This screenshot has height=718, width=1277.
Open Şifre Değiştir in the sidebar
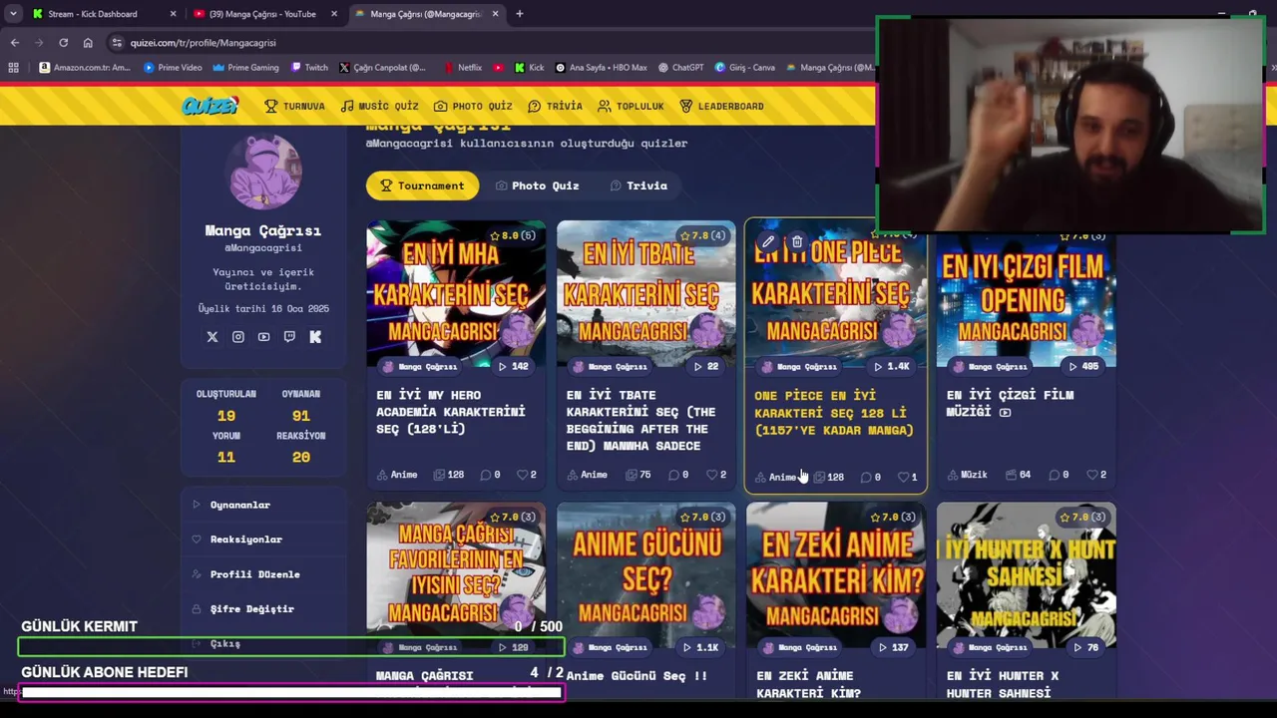coord(251,609)
